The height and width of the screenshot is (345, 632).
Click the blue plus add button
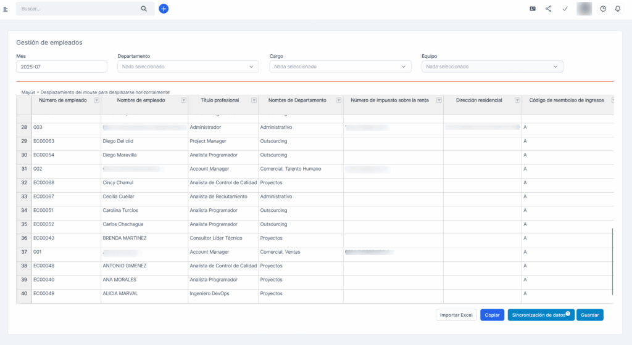coord(164,9)
